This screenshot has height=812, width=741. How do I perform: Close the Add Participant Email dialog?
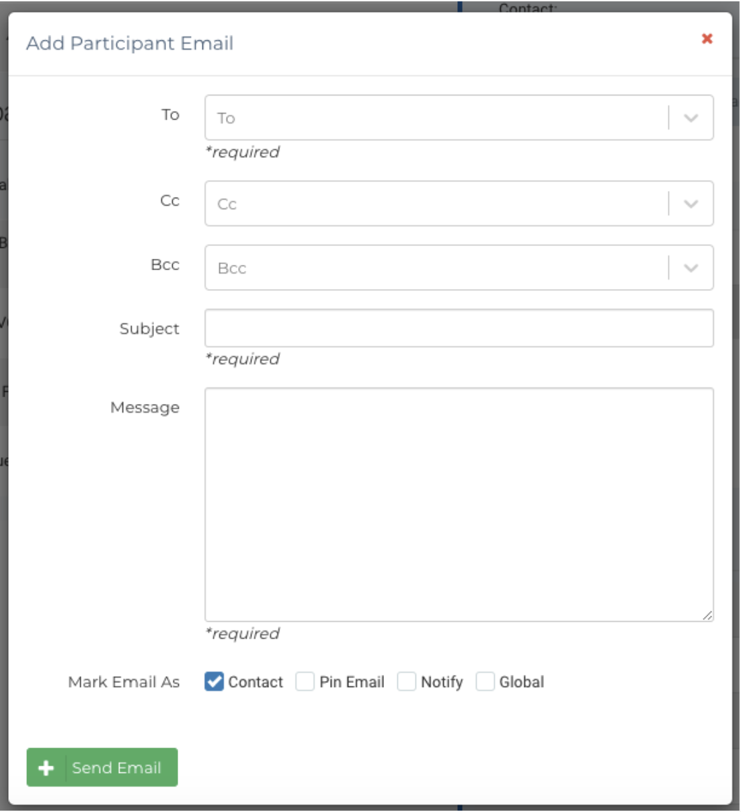point(707,39)
